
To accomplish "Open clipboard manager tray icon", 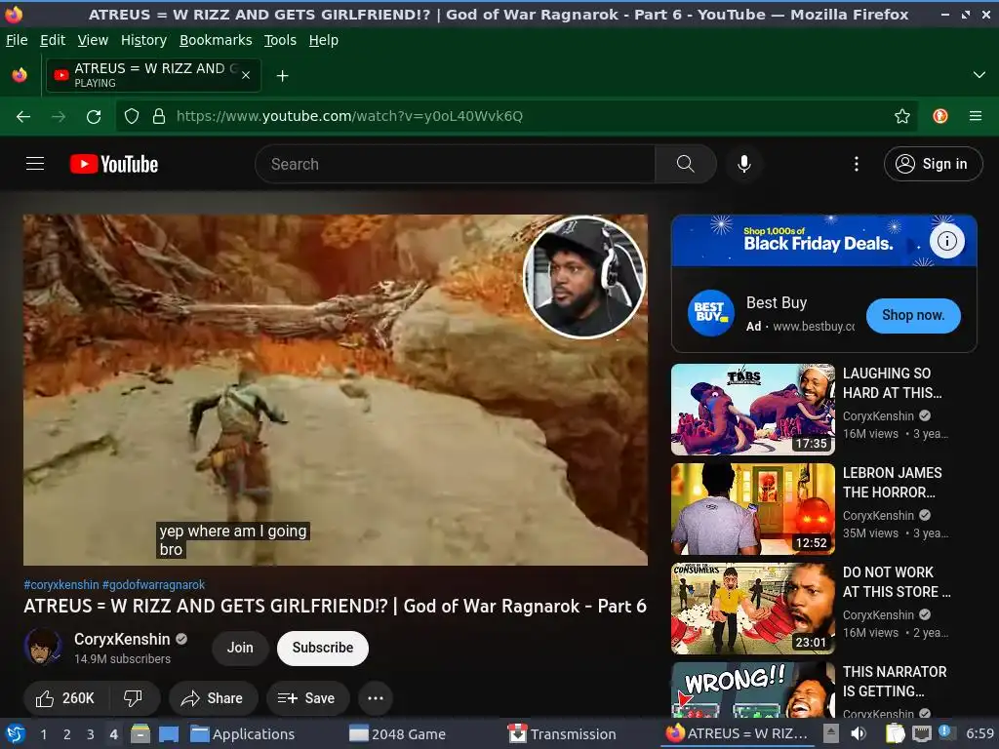I will click(896, 733).
